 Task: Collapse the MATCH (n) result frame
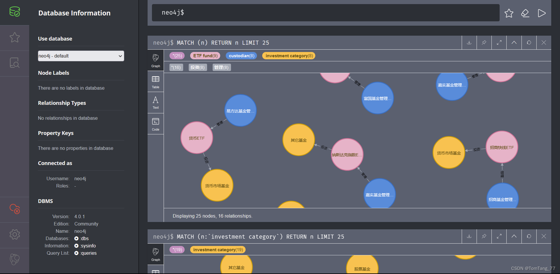click(x=514, y=43)
